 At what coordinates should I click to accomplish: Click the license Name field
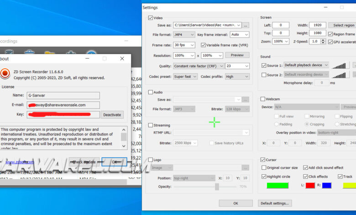[63, 96]
